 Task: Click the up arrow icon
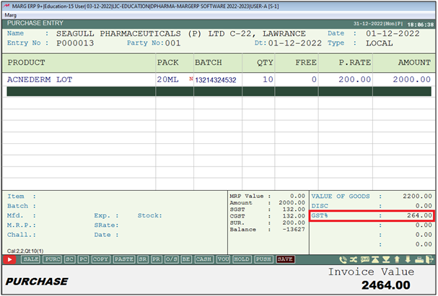[x=397, y=259]
